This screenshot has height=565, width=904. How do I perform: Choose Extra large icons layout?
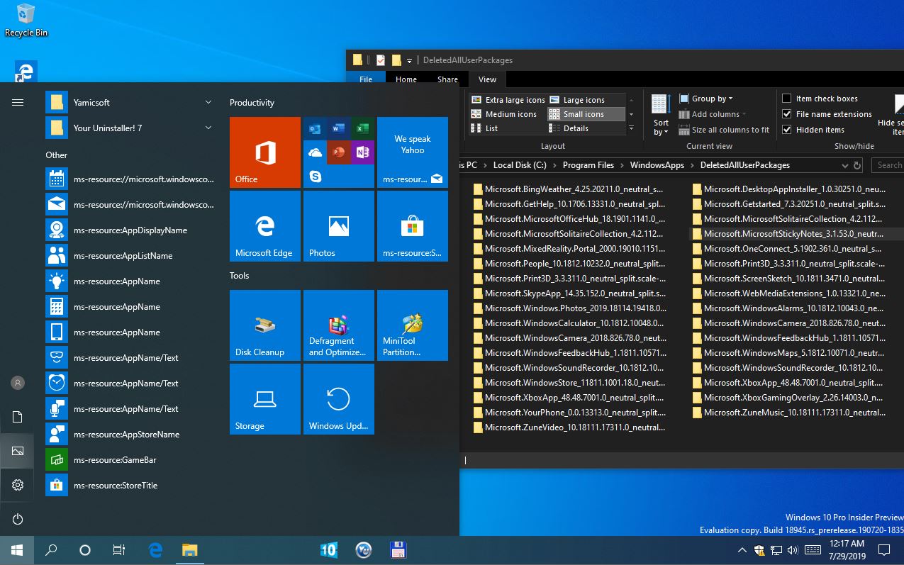pyautogui.click(x=508, y=100)
